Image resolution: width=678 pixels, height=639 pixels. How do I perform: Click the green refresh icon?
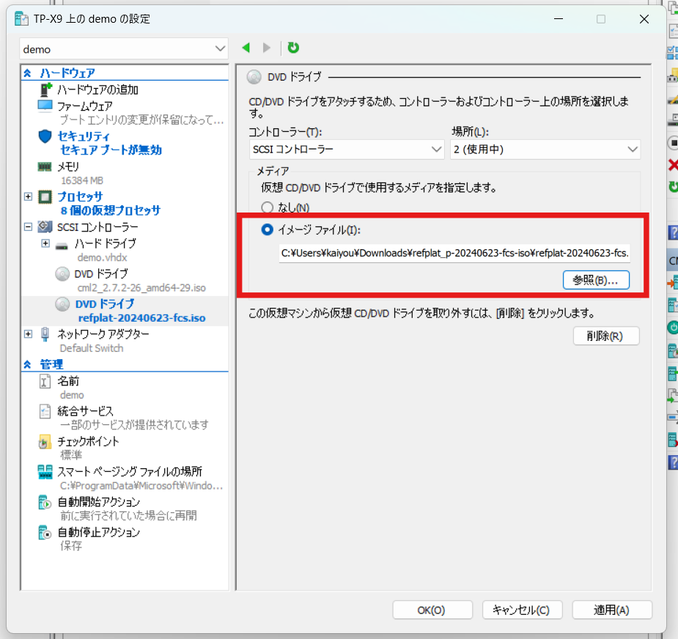click(293, 48)
